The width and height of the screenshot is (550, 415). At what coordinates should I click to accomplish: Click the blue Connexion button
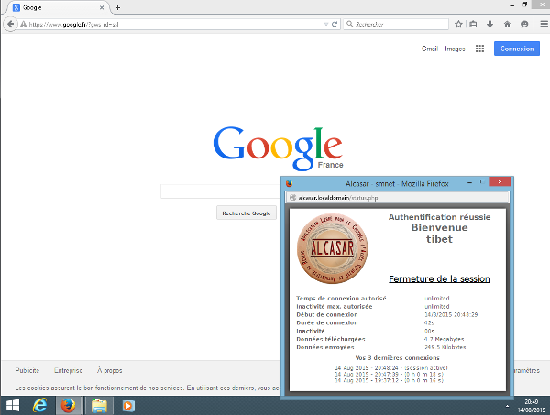(x=517, y=49)
